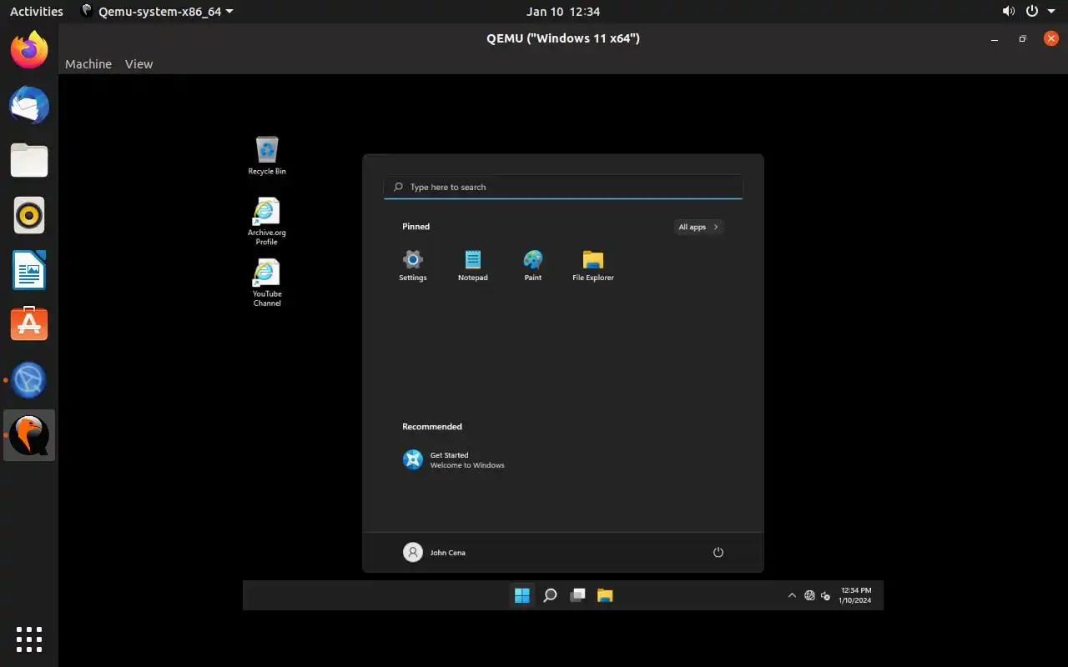Image resolution: width=1068 pixels, height=667 pixels.
Task: Open the blue globe app in the dock
Action: (29, 379)
